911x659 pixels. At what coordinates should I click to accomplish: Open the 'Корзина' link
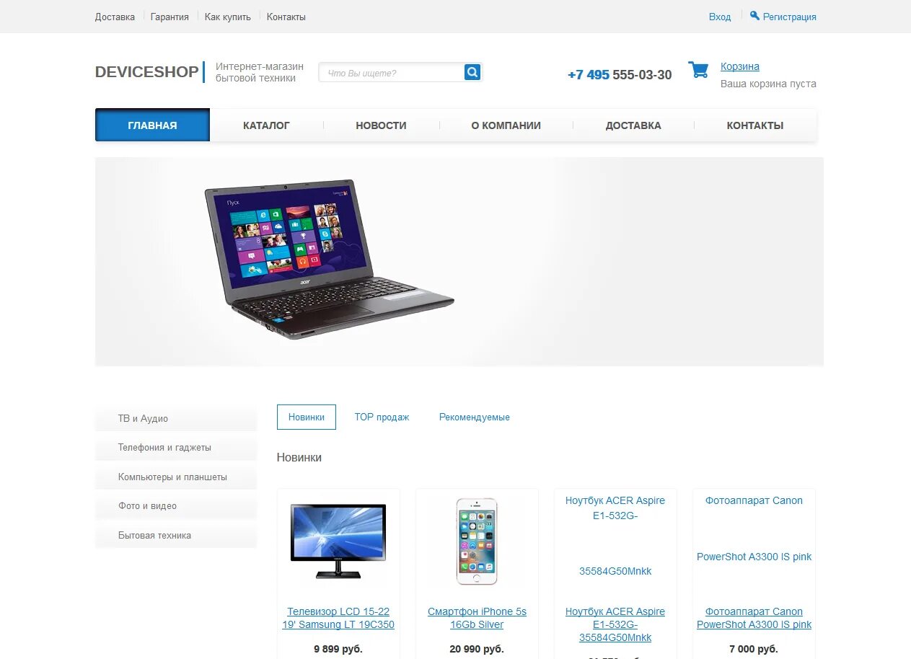pos(740,66)
